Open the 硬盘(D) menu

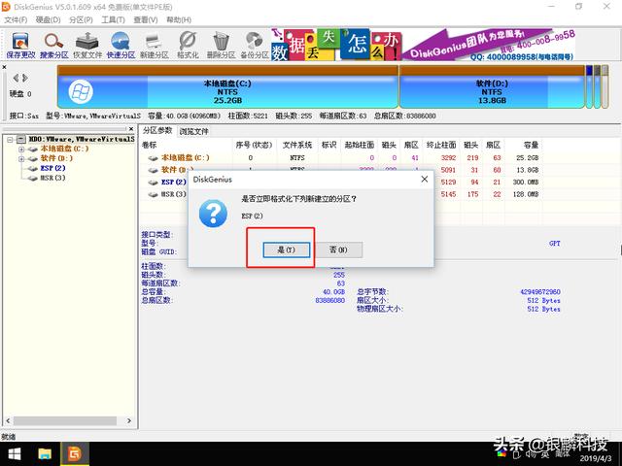[x=48, y=19]
